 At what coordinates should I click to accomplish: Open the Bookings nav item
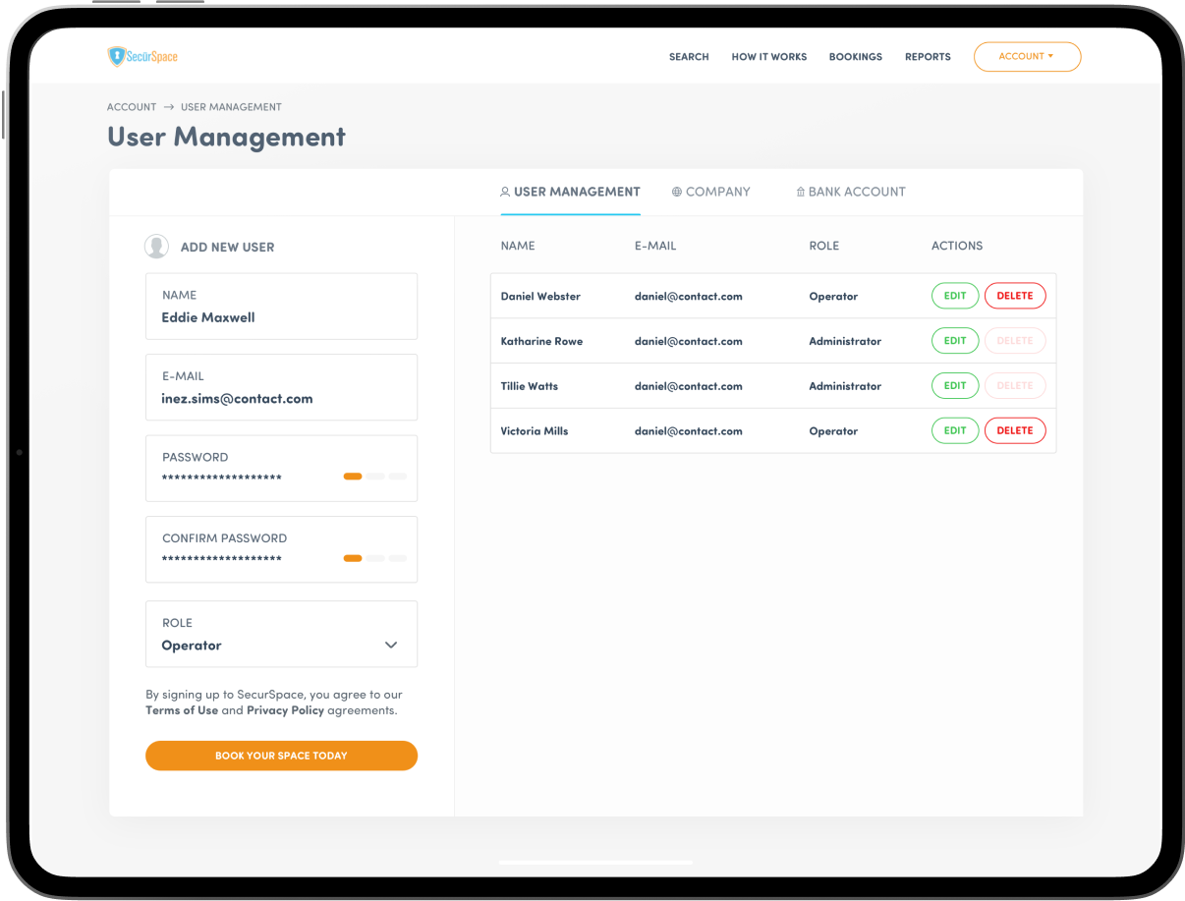point(855,57)
